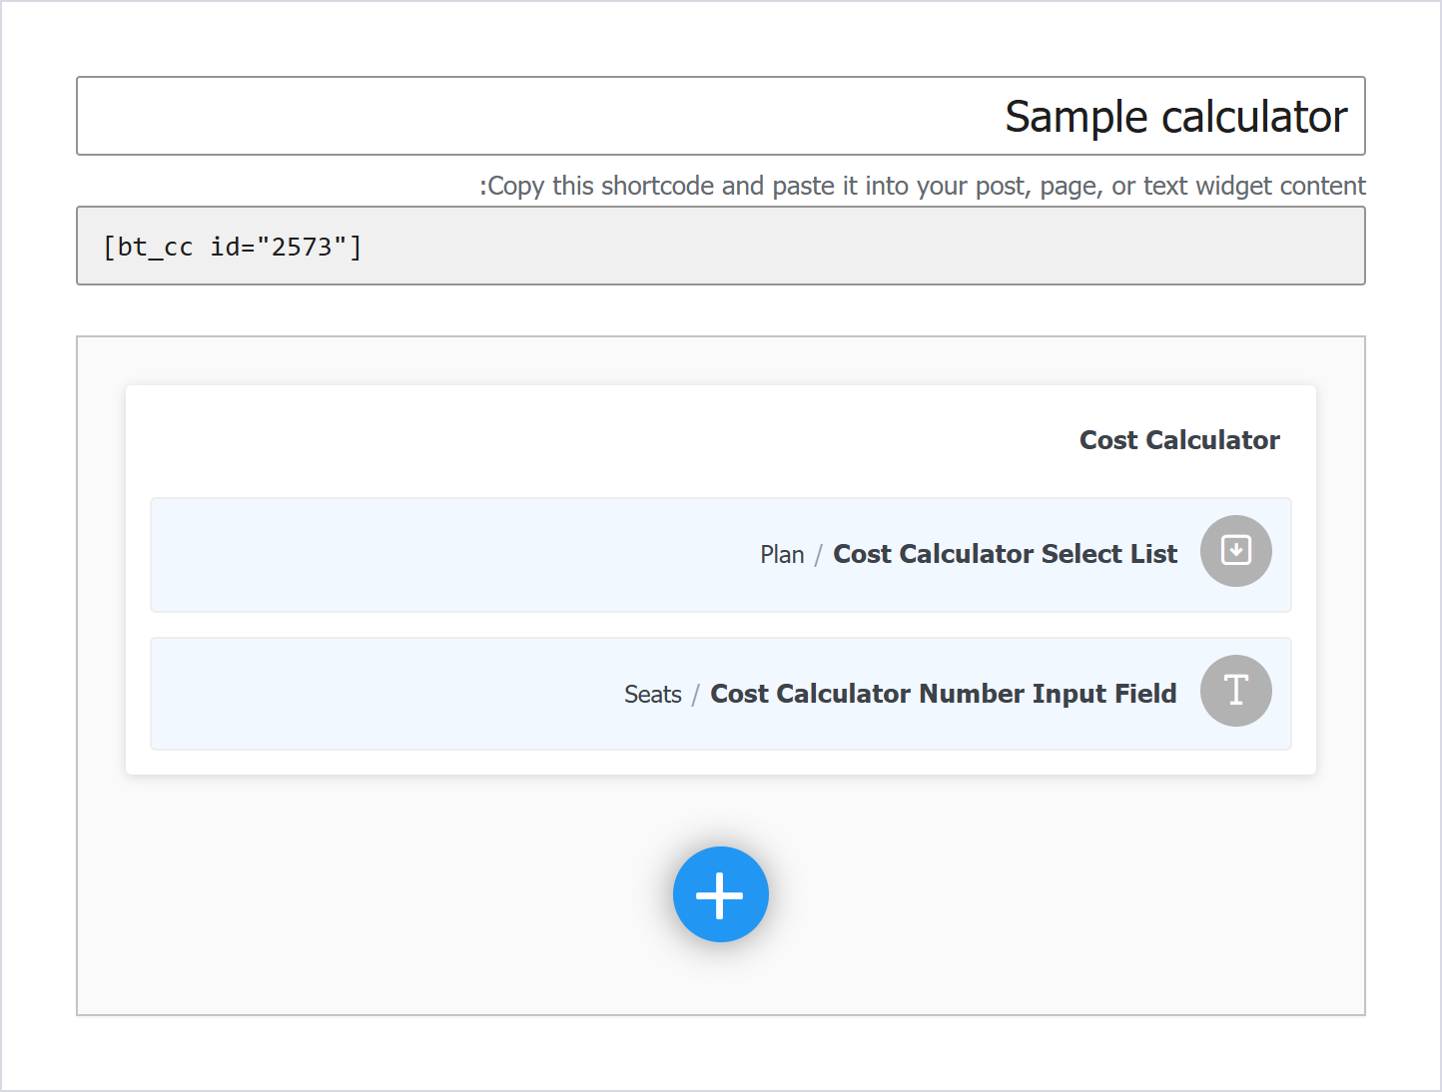Click the Select List arrow-box icon
The image size is (1442, 1092).
pyautogui.click(x=1235, y=551)
